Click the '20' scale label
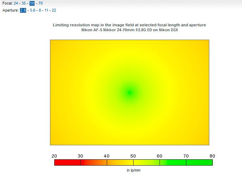Viewport: 242px width, 180px height. point(54,156)
